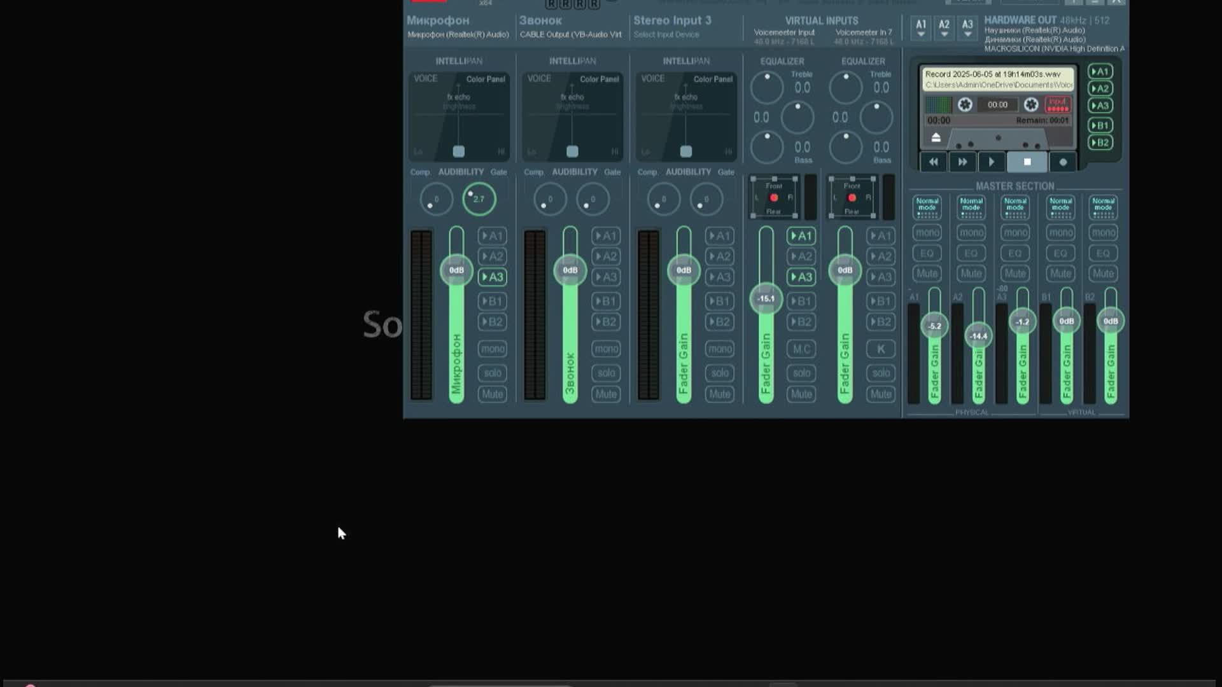Open the A1 hardware out device dropdown
This screenshot has width=1222, height=687.
click(920, 27)
